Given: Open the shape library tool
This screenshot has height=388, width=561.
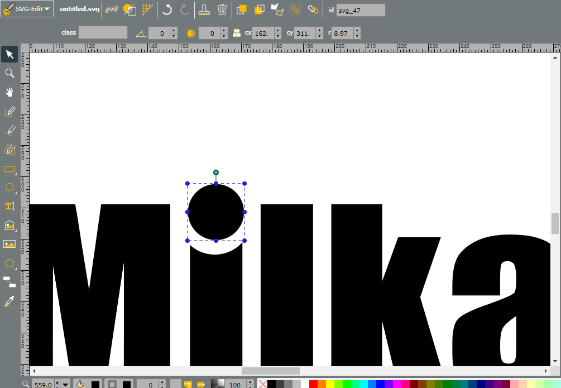Looking at the screenshot, I should [9, 225].
